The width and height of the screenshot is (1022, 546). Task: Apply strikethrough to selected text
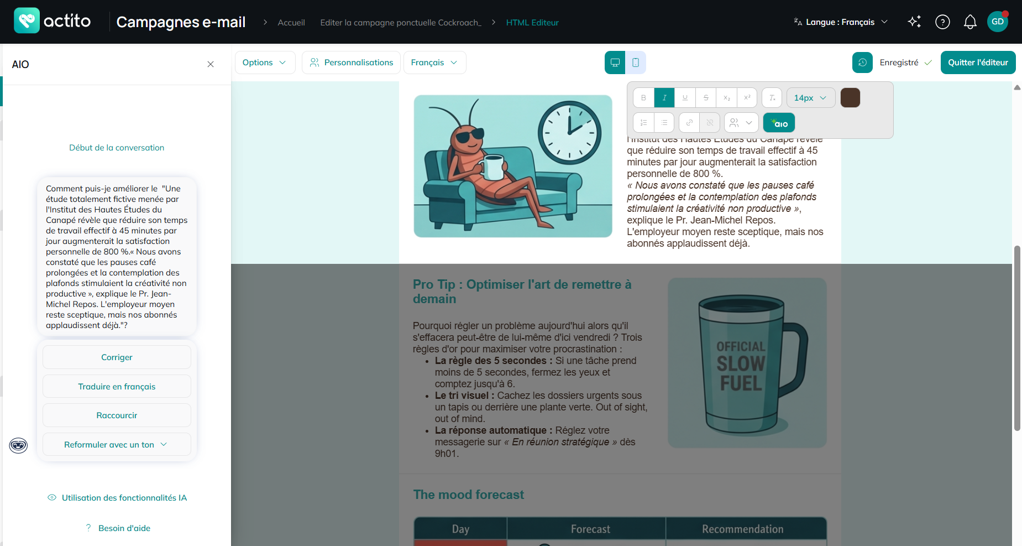pos(706,97)
